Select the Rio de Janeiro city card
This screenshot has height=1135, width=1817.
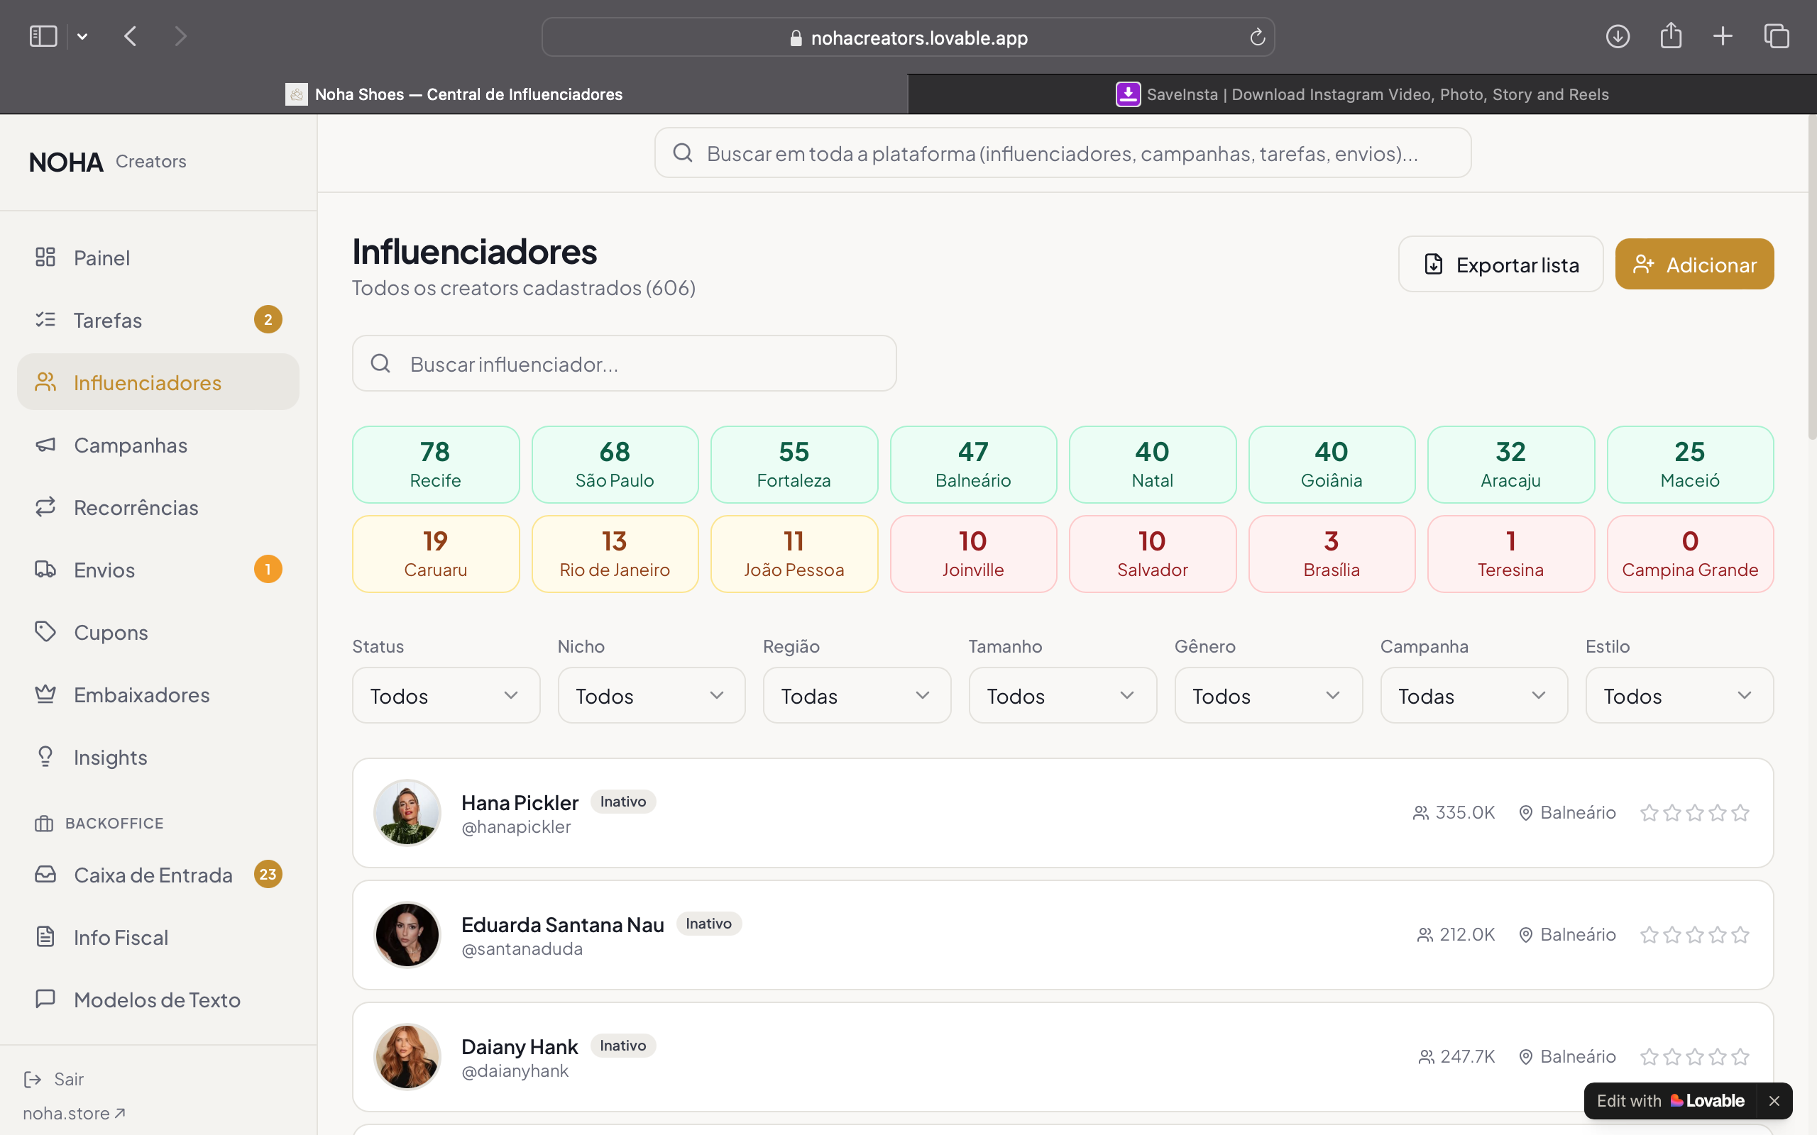pyautogui.click(x=615, y=554)
